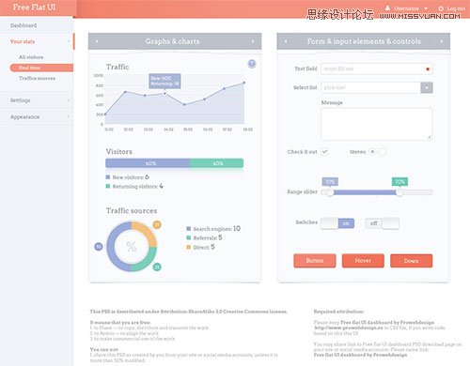Click the orange donut chart badge
Screen dimensions: 470x366
(157, 224)
